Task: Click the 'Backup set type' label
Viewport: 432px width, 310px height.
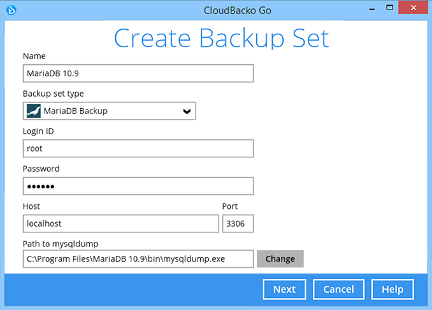Action: (x=53, y=94)
